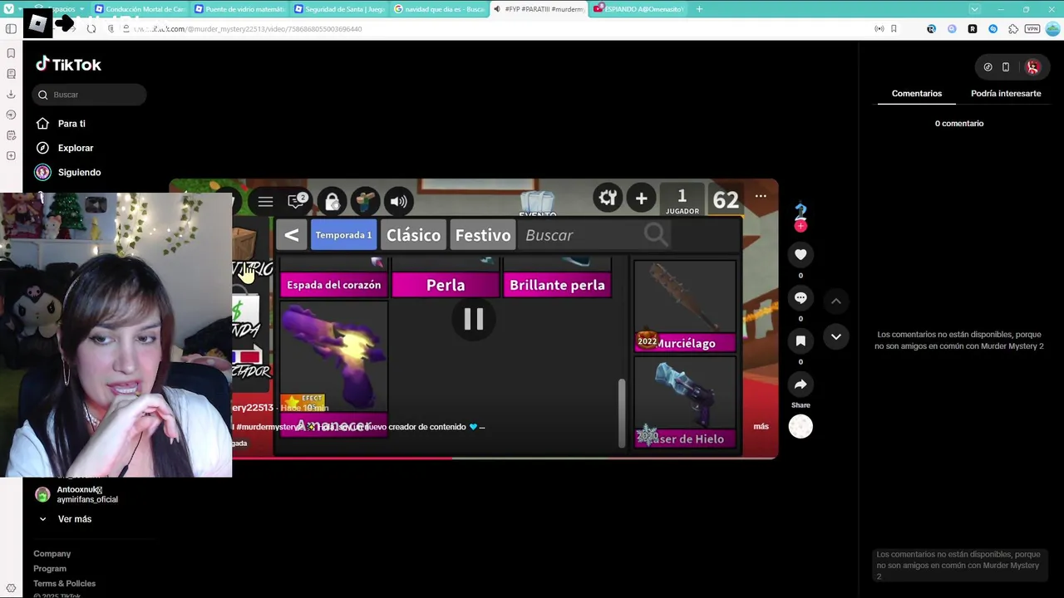Click the browser sidebar add panel plus icon

point(11,156)
